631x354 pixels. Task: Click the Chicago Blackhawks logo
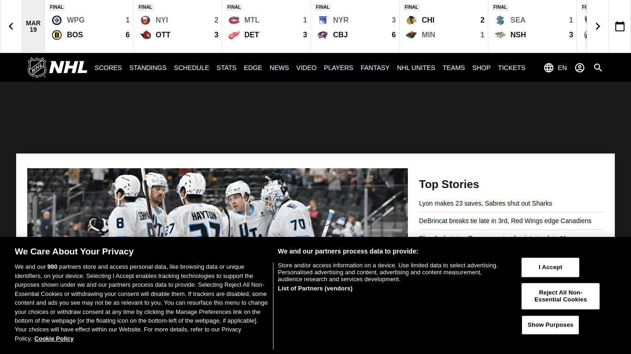[412, 20]
